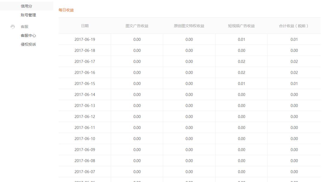Open the 信用分 sidebar item
Viewport: 326px width, 182px height.
click(26, 6)
